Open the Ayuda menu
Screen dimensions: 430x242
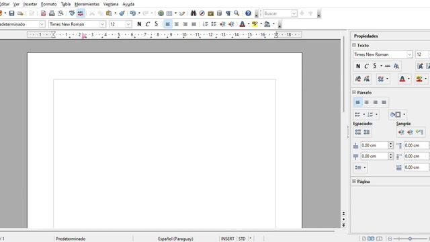tap(128, 4)
